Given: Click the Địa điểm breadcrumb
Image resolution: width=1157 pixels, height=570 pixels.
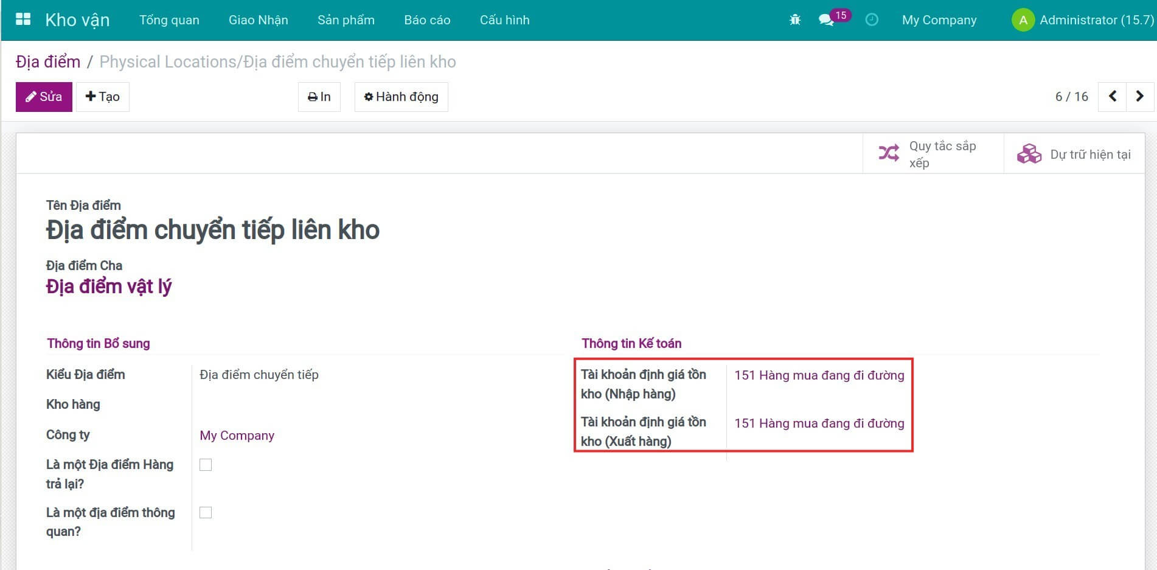Looking at the screenshot, I should pos(48,62).
